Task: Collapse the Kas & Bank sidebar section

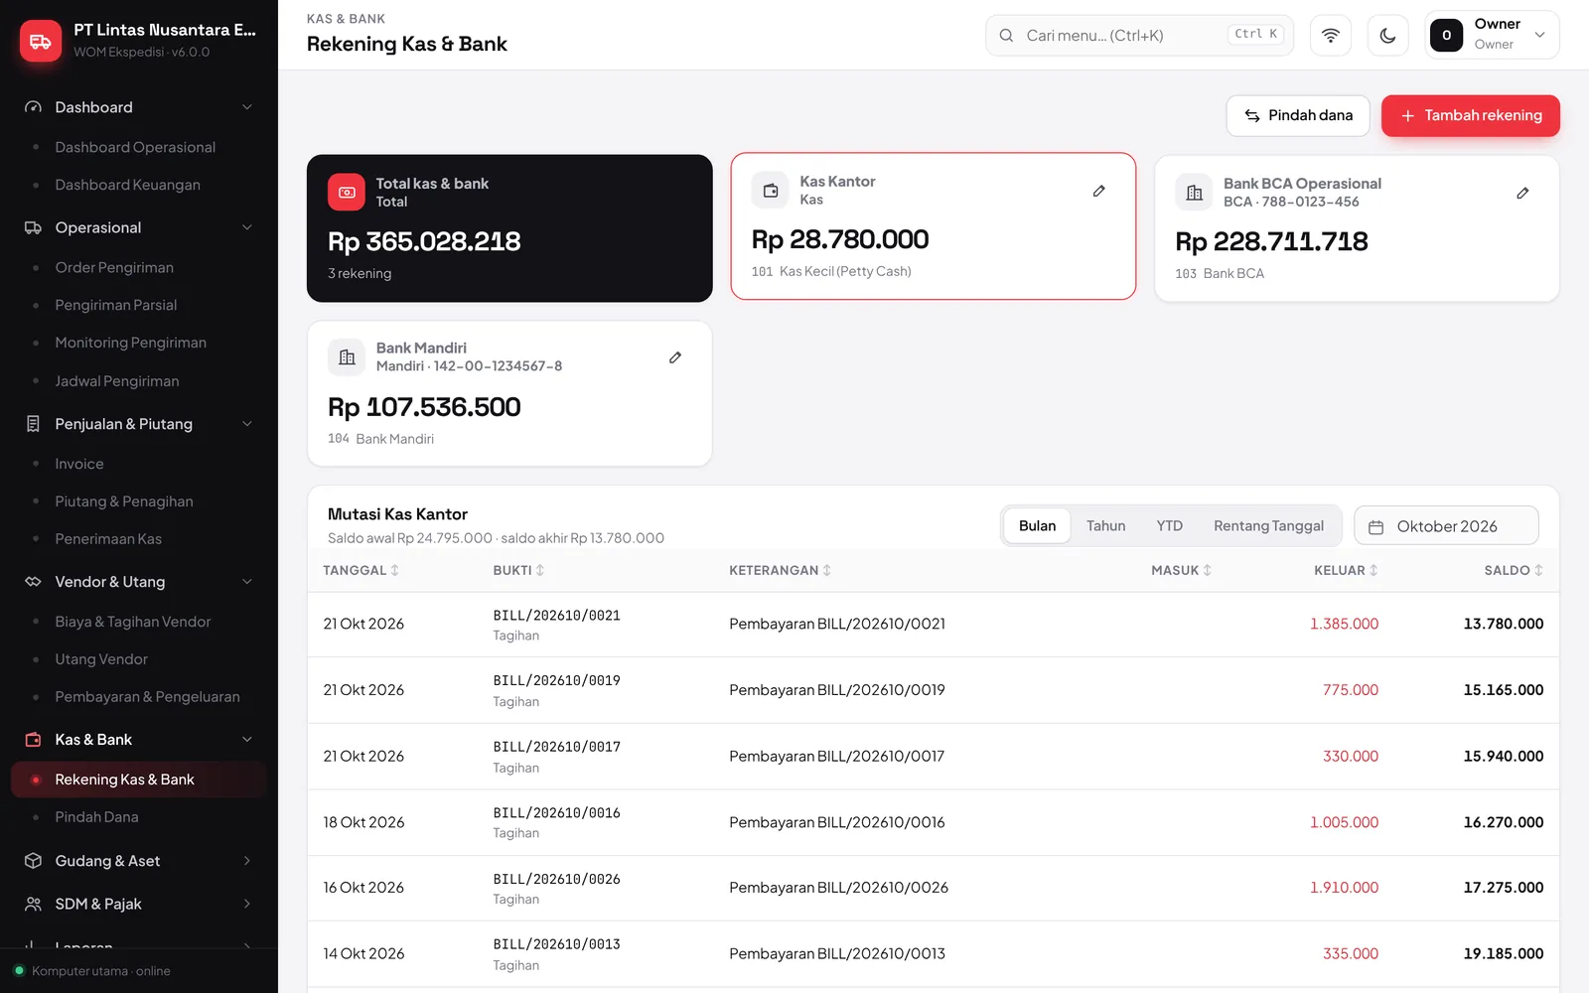Action: pos(139,740)
